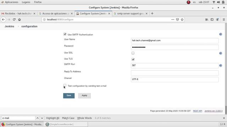Focus the Password field
The width and height of the screenshot is (227, 127).
175,47
